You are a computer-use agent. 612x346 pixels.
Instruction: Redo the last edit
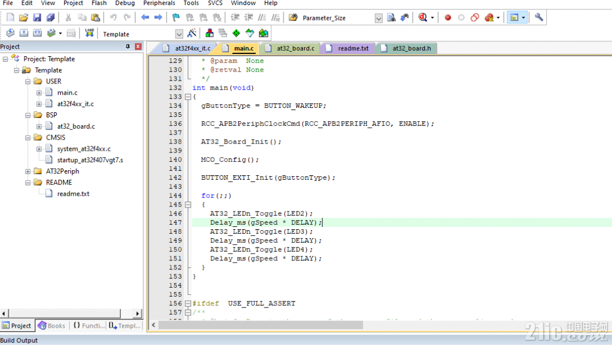127,18
